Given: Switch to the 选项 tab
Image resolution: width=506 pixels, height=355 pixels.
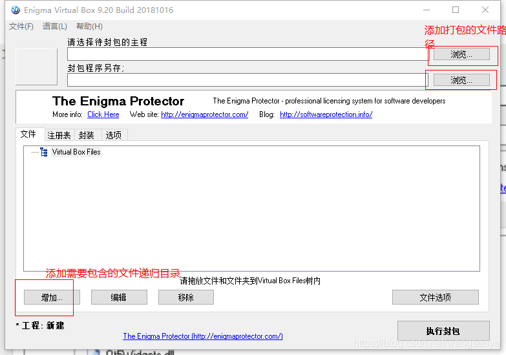Looking at the screenshot, I should coord(114,135).
